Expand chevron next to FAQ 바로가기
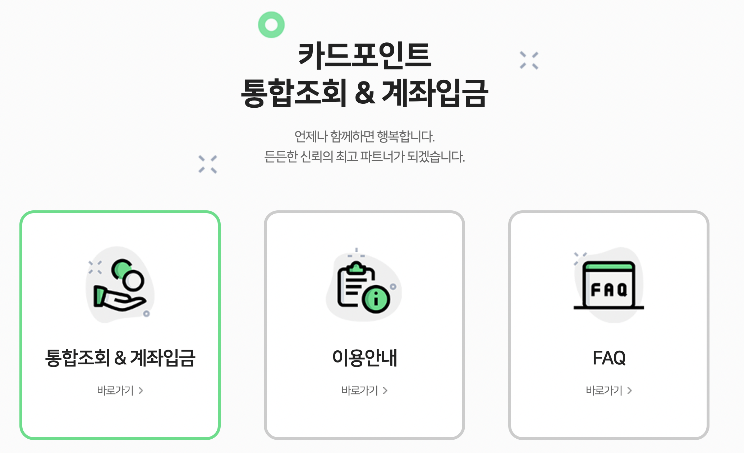Screen dimensions: 744x453 pyautogui.click(x=630, y=391)
